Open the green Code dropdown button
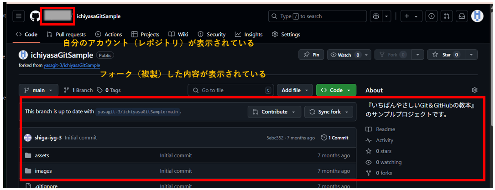495x190 pixels. pyautogui.click(x=336, y=90)
